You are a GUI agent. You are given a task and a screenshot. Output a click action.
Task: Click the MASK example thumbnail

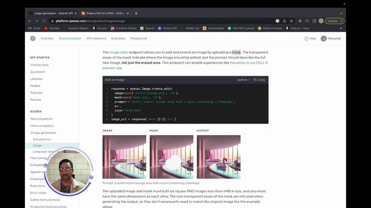click(x=172, y=157)
